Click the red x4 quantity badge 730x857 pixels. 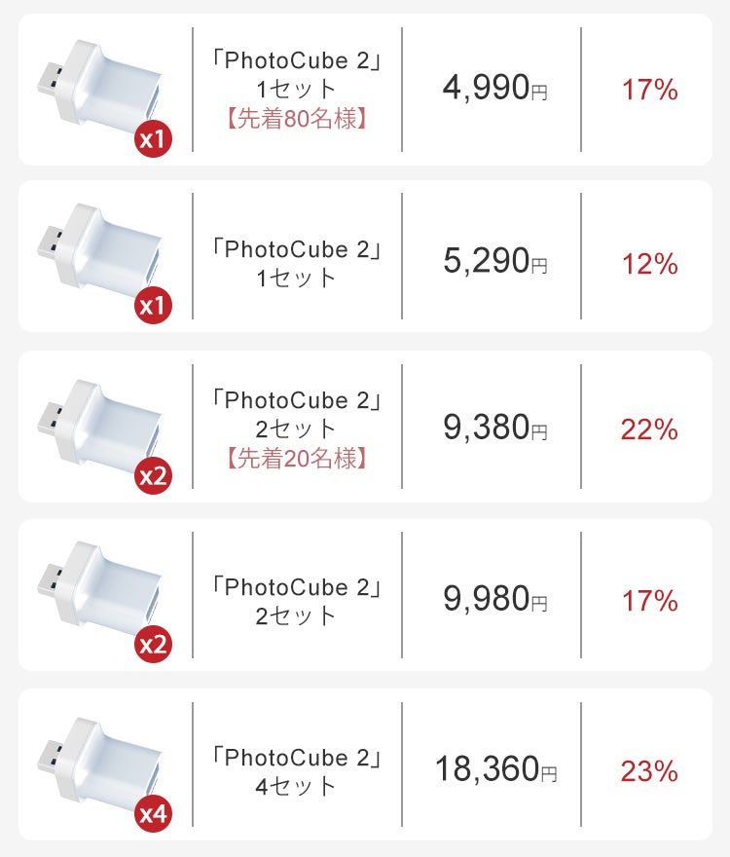pos(154,814)
